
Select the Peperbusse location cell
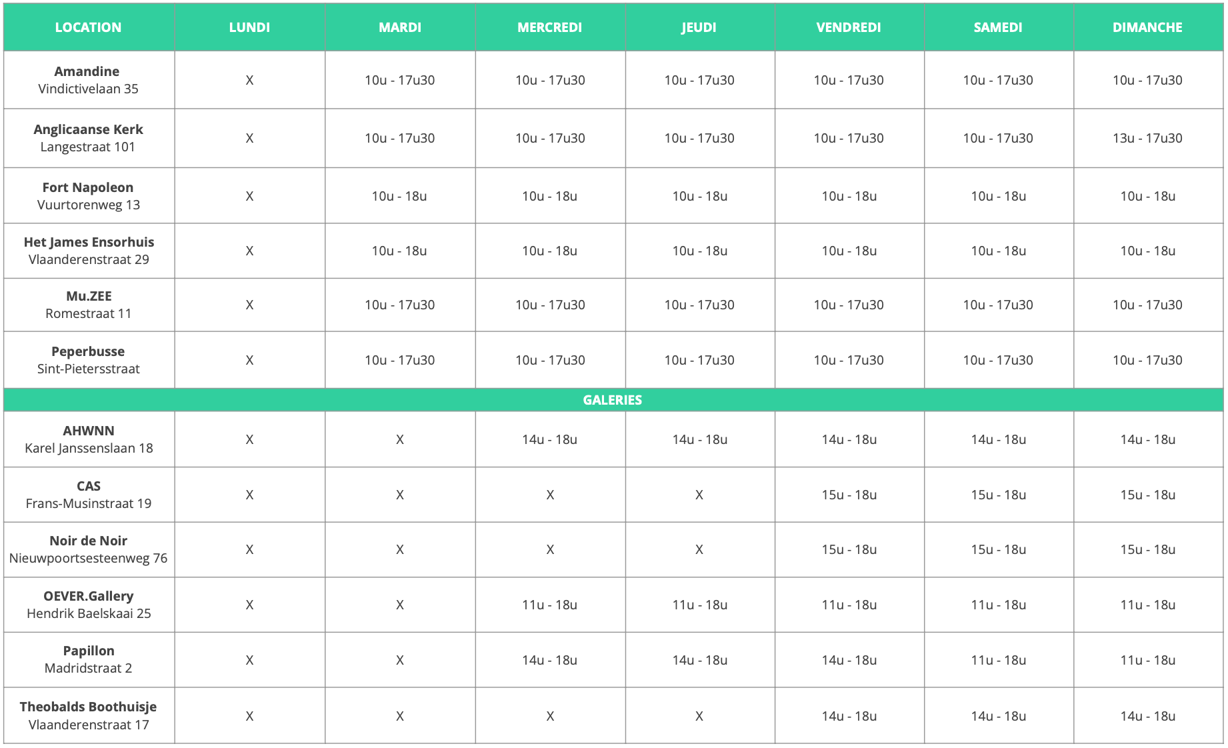coord(89,360)
